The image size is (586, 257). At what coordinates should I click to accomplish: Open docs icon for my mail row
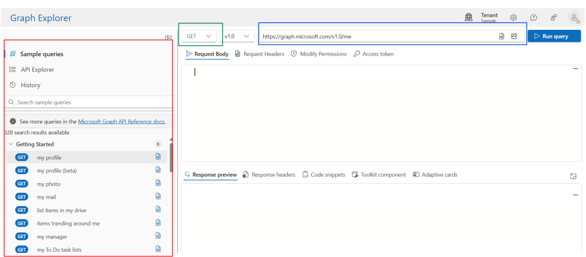158,196
